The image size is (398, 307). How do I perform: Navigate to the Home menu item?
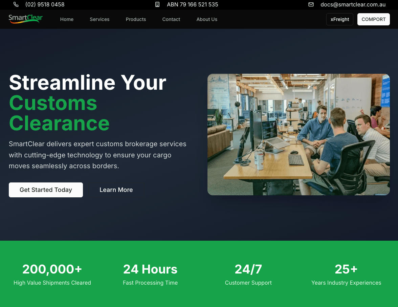(x=67, y=19)
